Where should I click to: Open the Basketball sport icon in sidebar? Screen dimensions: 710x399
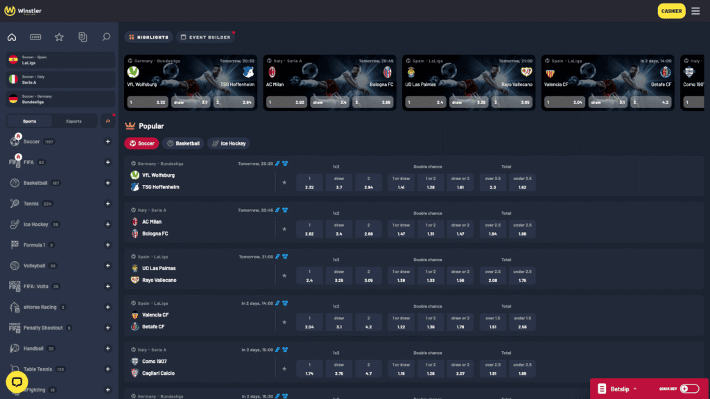tap(15, 183)
